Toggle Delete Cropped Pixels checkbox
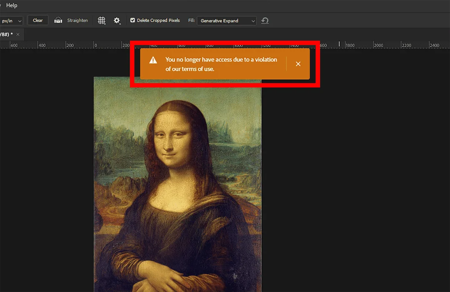Image resolution: width=450 pixels, height=292 pixels. [132, 20]
